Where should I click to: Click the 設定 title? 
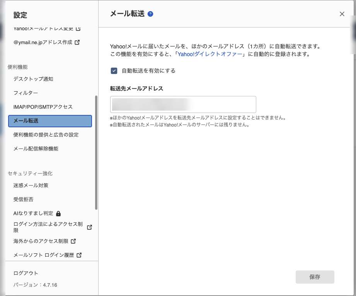point(20,15)
